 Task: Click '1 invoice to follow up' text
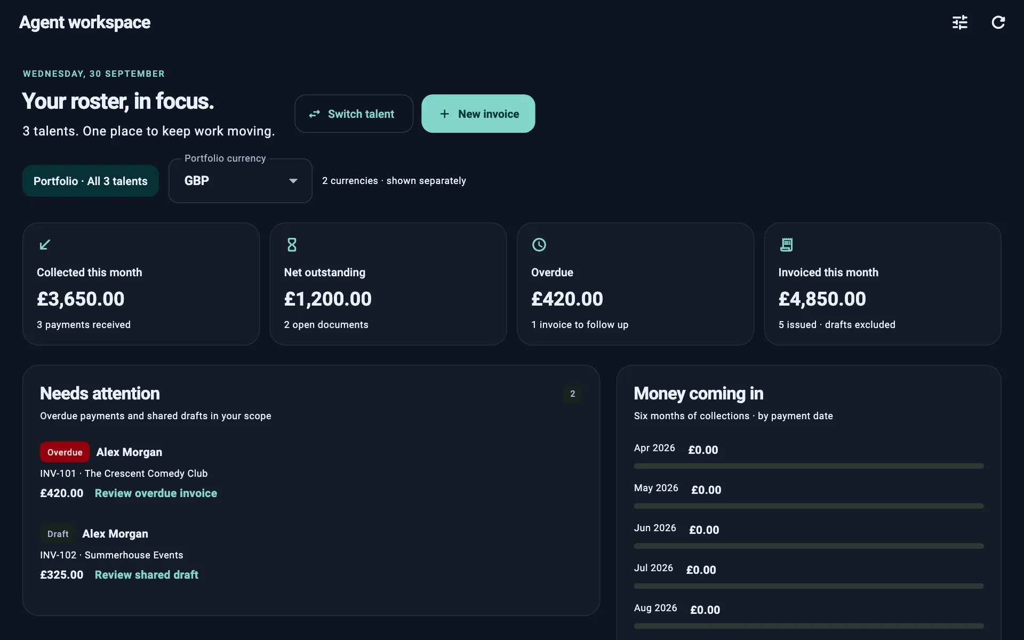(x=580, y=325)
